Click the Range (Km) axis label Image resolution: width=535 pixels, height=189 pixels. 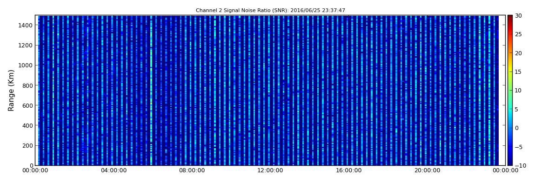(x=11, y=90)
